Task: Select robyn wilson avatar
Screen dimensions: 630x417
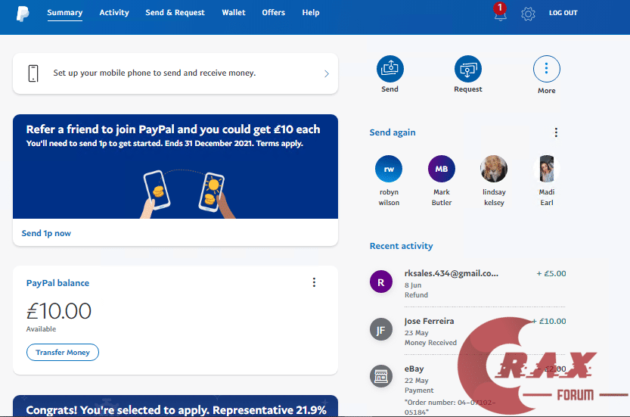Action: tap(389, 169)
